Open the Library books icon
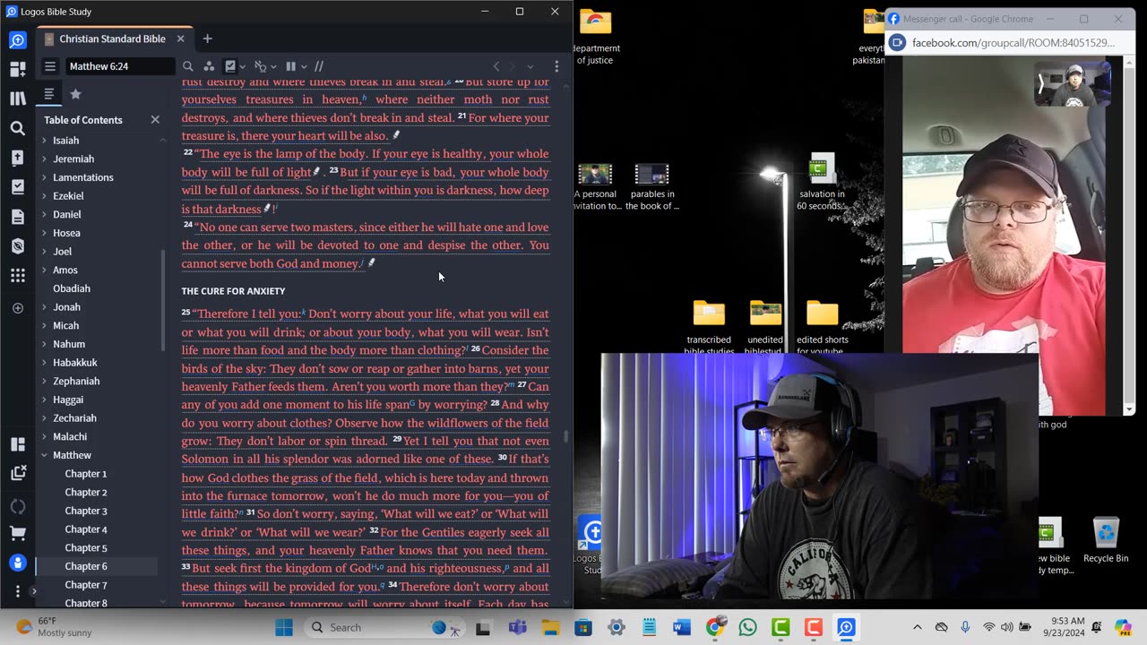Screen dimensions: 1147x645 18,99
